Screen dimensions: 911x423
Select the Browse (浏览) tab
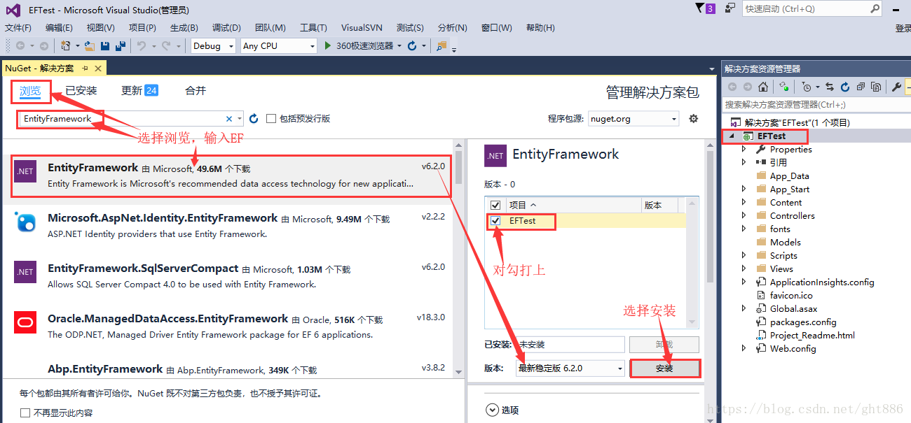pyautogui.click(x=30, y=91)
